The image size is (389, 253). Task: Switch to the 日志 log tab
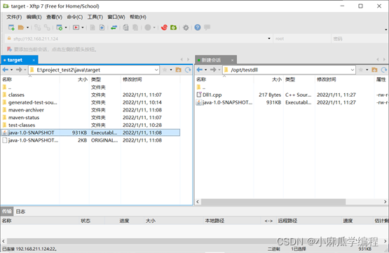[20, 212]
